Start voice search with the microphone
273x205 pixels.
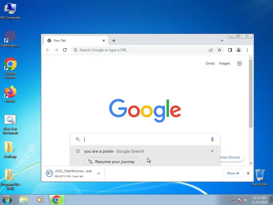pyautogui.click(x=212, y=139)
